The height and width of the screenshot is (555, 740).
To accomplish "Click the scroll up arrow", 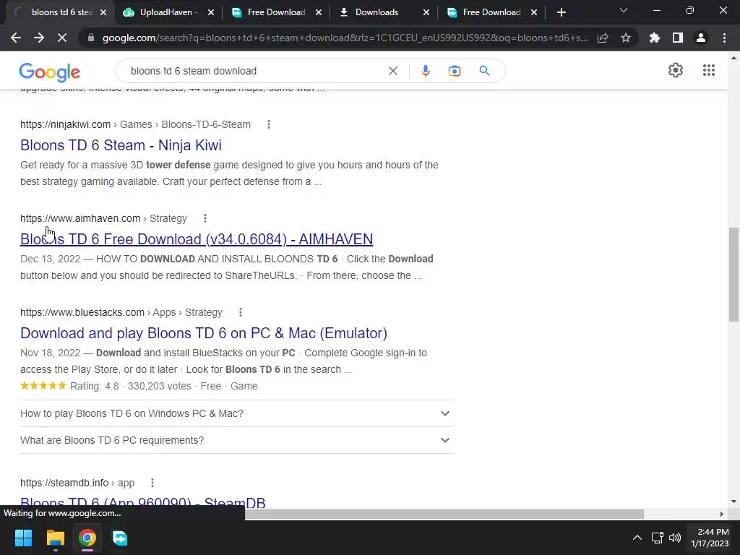I will click(x=733, y=58).
